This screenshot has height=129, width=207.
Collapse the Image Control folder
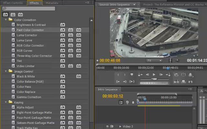[x=6, y=71]
